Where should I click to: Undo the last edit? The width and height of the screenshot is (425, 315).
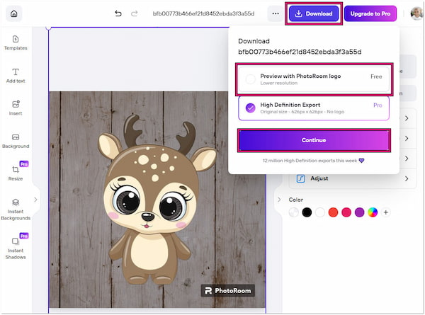coord(118,13)
